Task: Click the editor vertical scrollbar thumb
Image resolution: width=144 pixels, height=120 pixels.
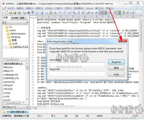Action: coord(140,36)
